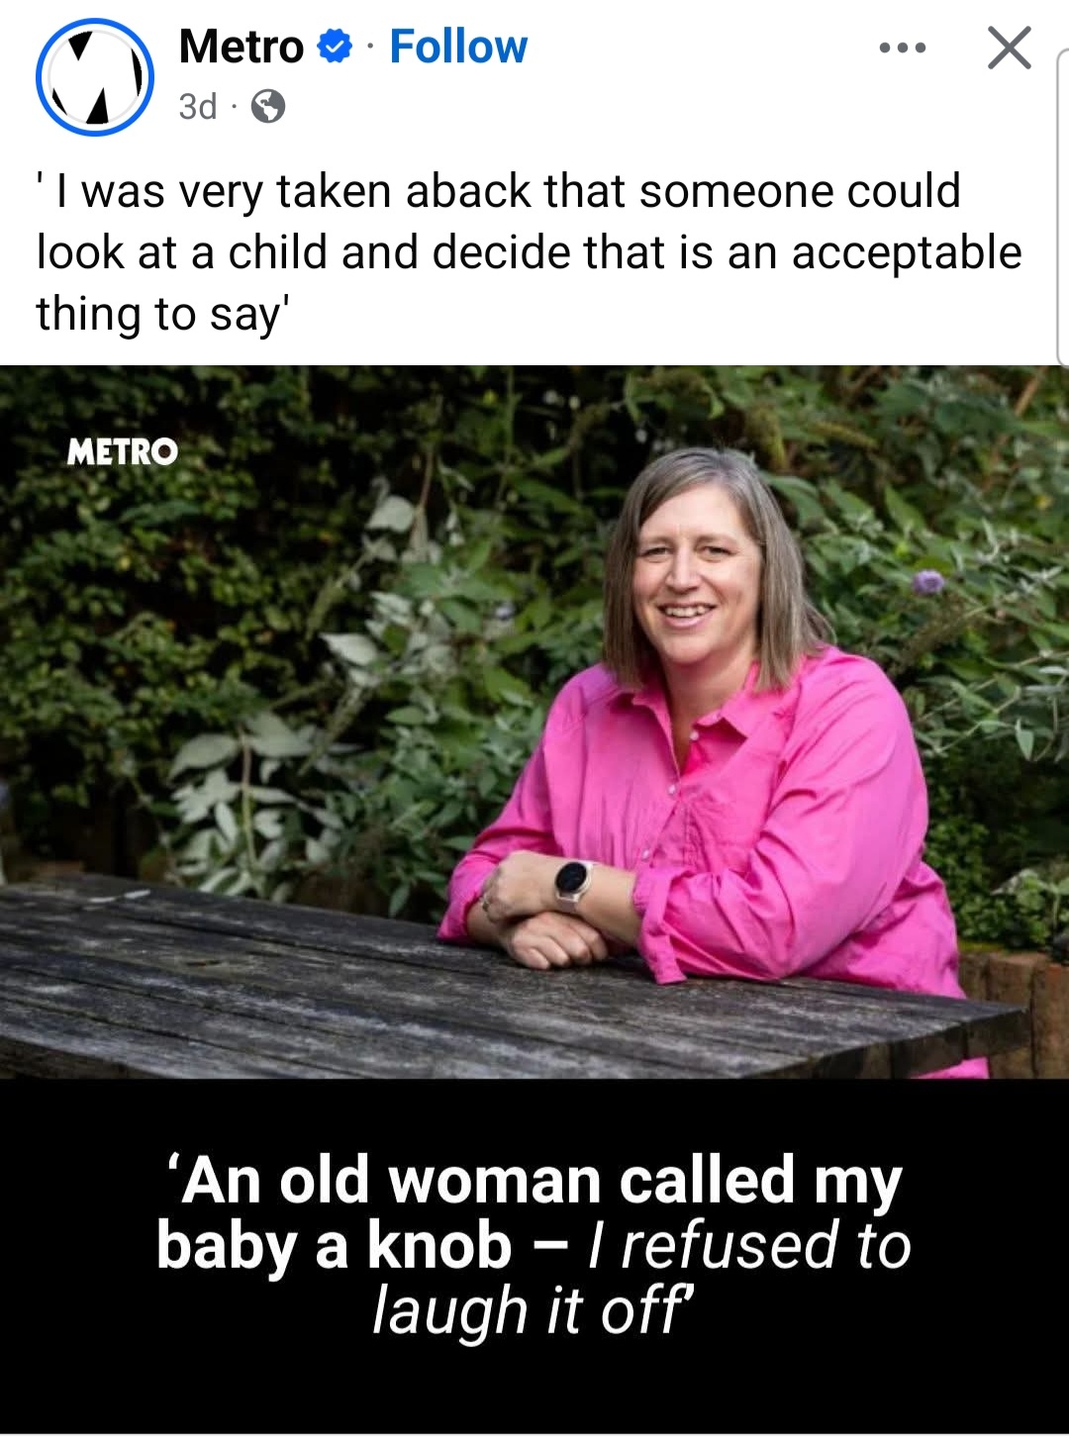Click the 'thing to say' line of the caption
The width and height of the screenshot is (1069, 1448).
coord(163,315)
